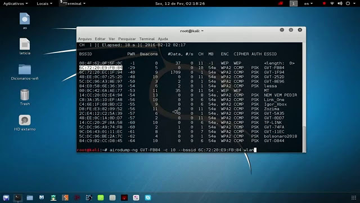Click highlighted BSSID 6C:72:20:E9:FB:84
The image size is (360, 203).
101,68
